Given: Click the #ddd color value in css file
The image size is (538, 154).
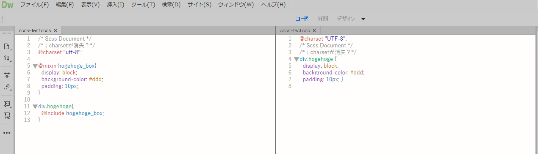Looking at the screenshot, I should pyautogui.click(x=357, y=72).
